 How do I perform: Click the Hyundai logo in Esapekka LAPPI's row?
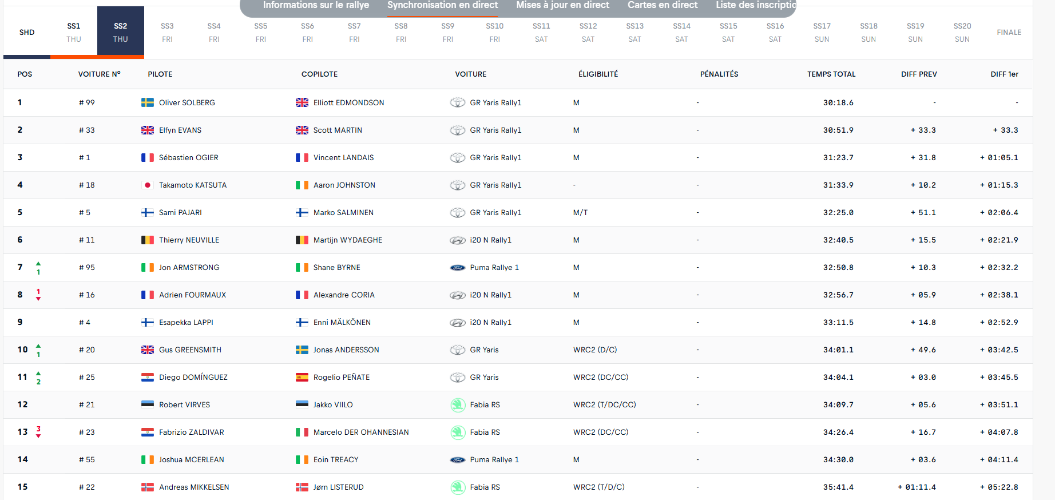point(458,323)
